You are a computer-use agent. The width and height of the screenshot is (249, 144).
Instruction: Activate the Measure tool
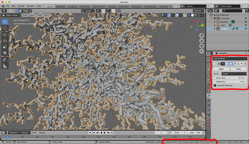[5, 66]
